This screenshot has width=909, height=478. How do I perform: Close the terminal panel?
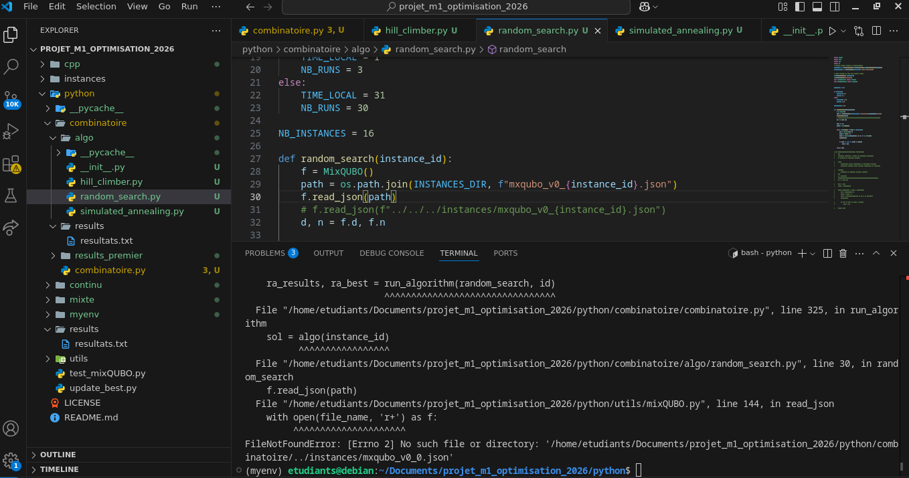893,253
